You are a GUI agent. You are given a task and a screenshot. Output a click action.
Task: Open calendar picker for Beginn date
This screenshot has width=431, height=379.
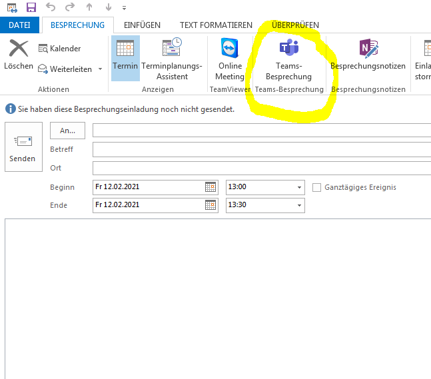(211, 187)
